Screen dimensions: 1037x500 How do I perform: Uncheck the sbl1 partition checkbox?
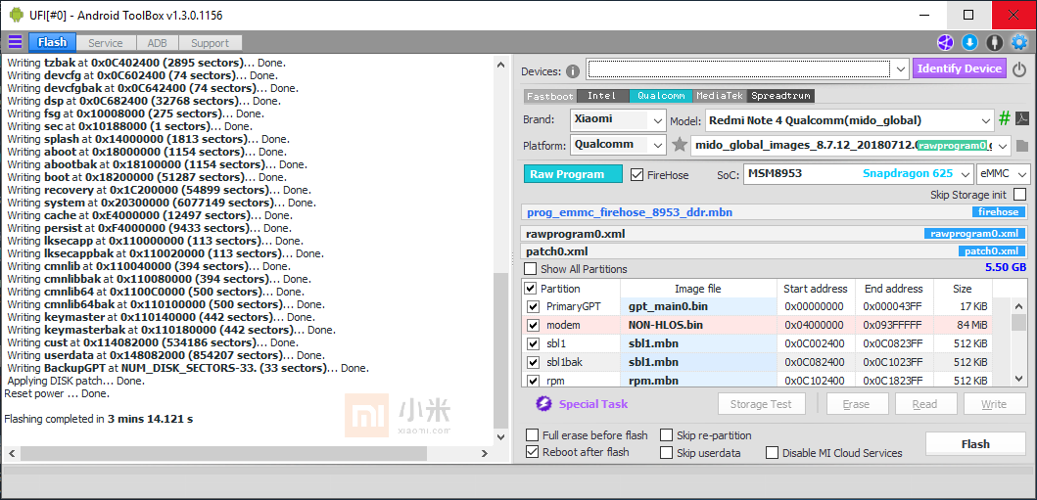click(533, 343)
